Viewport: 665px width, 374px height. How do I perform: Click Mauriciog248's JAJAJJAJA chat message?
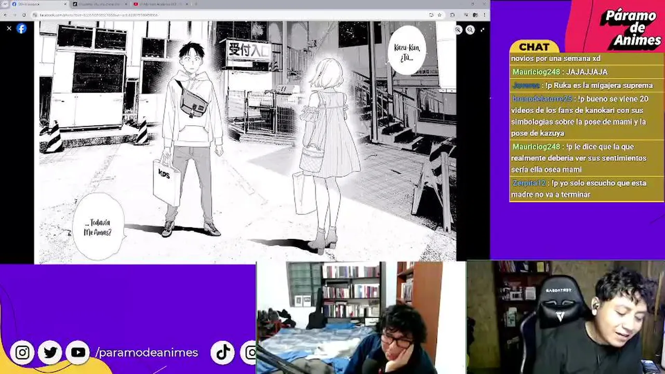(x=560, y=72)
